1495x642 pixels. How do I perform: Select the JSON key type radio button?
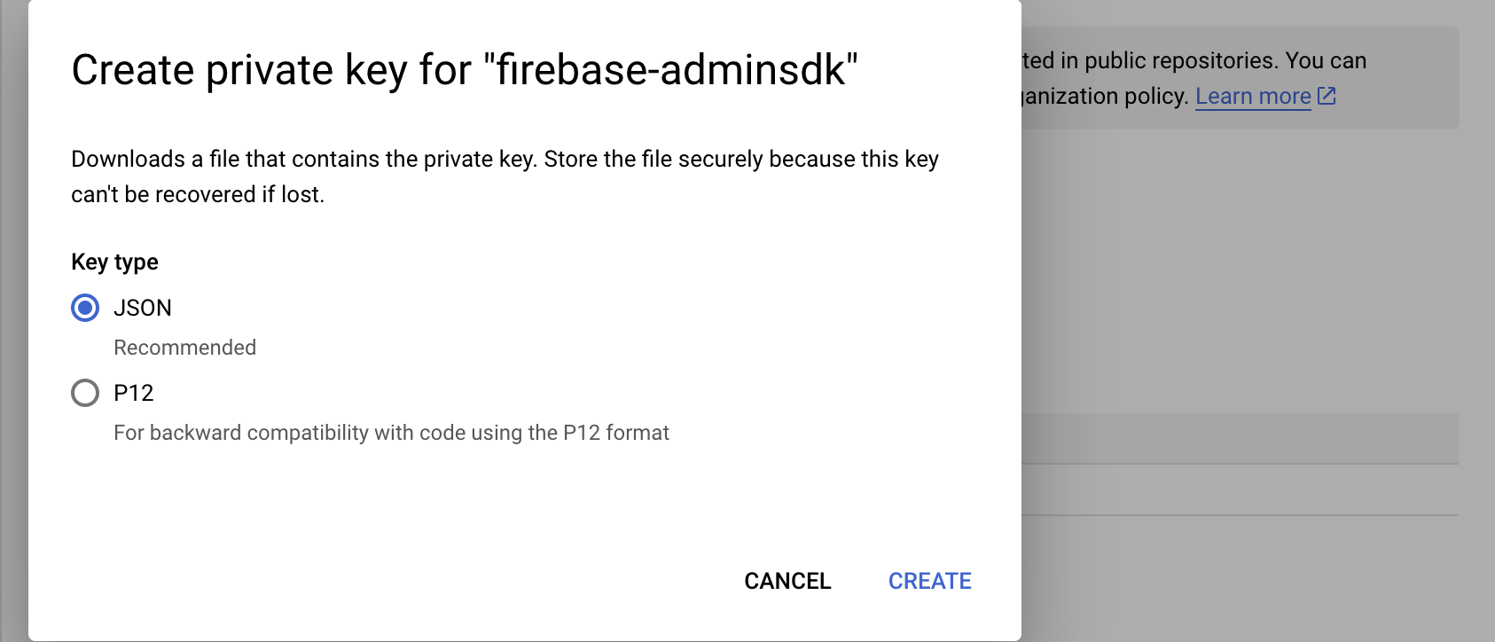[85, 308]
